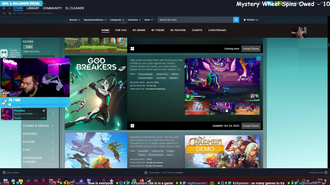Click the Steam taskbar icon
Image resolution: width=330 pixels, height=185 pixels.
pyautogui.click(x=149, y=181)
